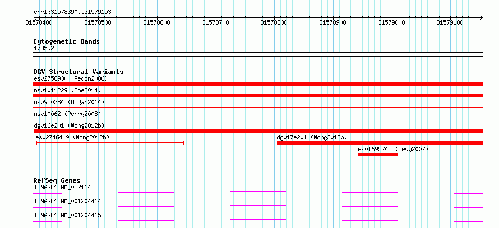Image resolution: width=499 pixels, height=228 pixels.
Task: Click the right arrowhead of the ruler
Action: [x=482, y=17]
